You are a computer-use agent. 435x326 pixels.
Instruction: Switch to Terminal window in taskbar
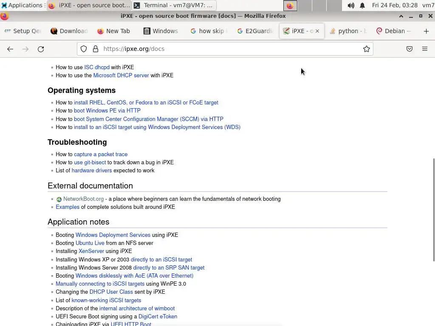tap(174, 5)
